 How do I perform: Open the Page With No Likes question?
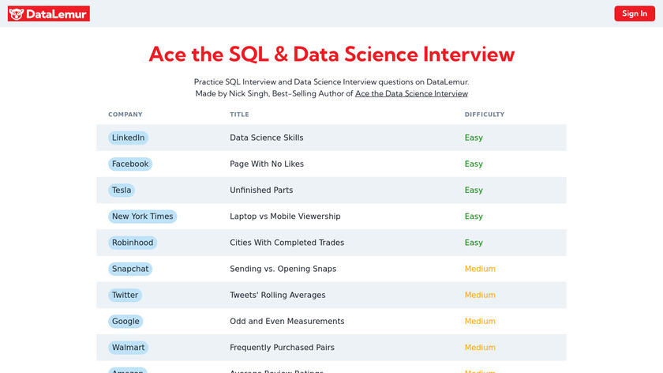pyautogui.click(x=266, y=164)
